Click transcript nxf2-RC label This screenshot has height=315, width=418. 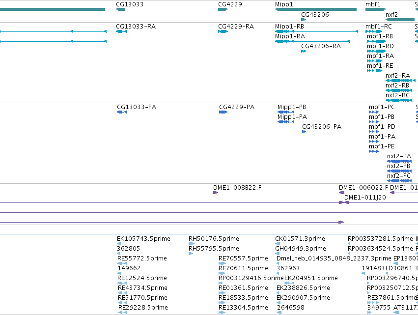point(397,95)
